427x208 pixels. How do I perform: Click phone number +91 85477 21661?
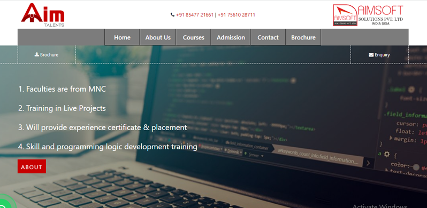coord(195,15)
